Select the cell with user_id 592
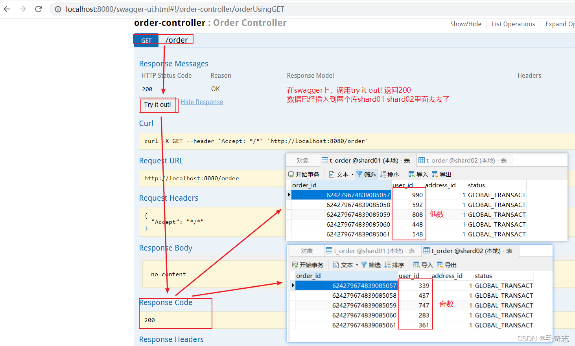This screenshot has height=346, width=575. (x=408, y=205)
